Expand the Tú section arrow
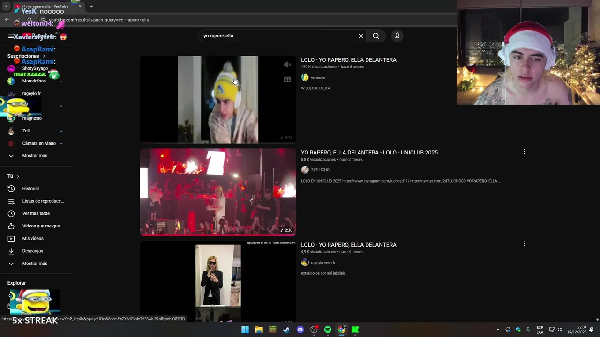 tap(18, 176)
